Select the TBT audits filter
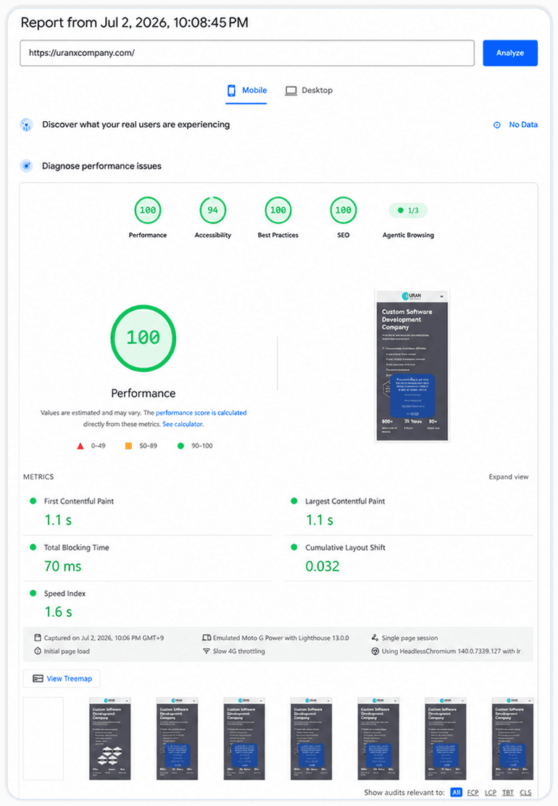The image size is (558, 806). pyautogui.click(x=508, y=793)
